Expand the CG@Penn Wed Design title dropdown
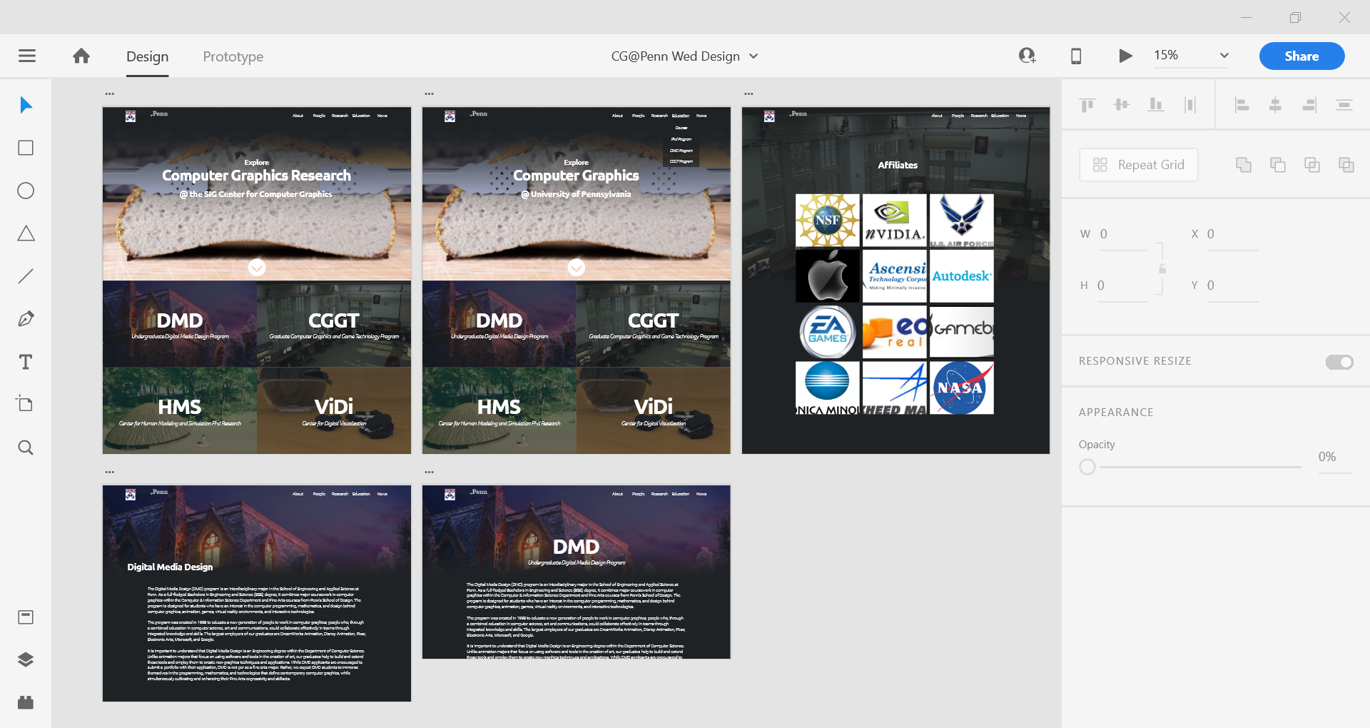1370x728 pixels. [753, 56]
